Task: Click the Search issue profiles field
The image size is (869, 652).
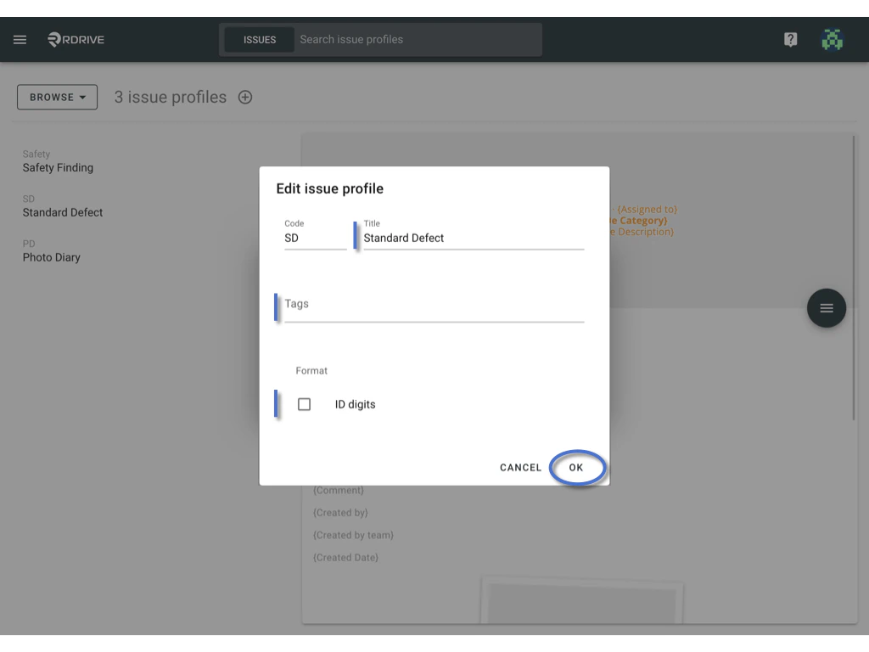Action: pos(416,39)
